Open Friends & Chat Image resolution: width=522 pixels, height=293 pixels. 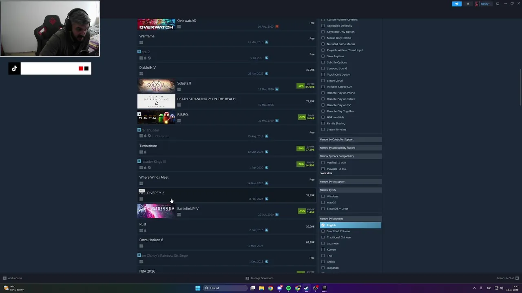[x=507, y=278]
